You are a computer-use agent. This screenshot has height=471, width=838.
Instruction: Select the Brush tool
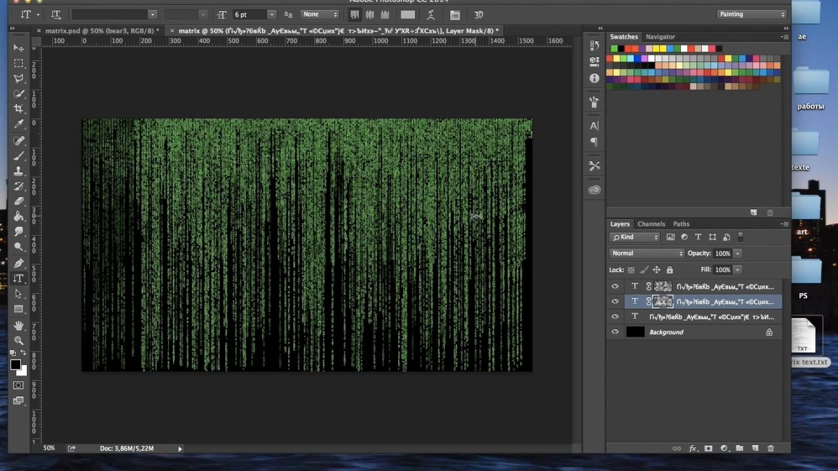click(18, 156)
